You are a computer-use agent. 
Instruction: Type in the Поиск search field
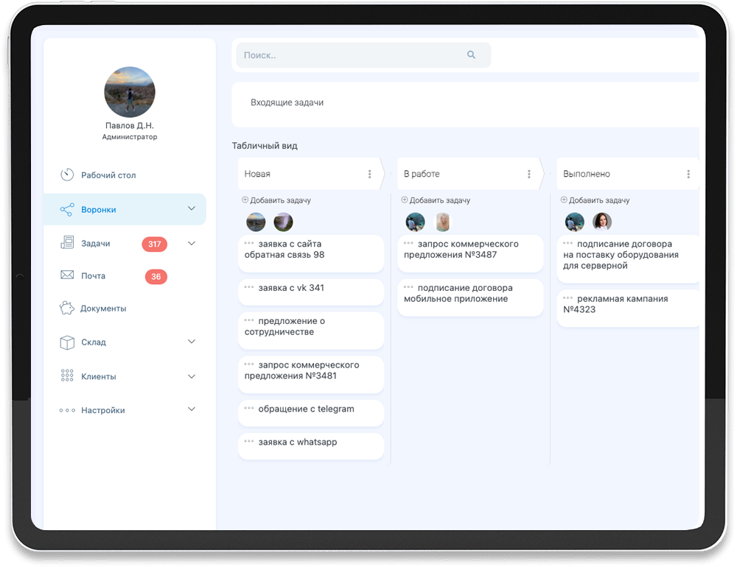point(346,55)
